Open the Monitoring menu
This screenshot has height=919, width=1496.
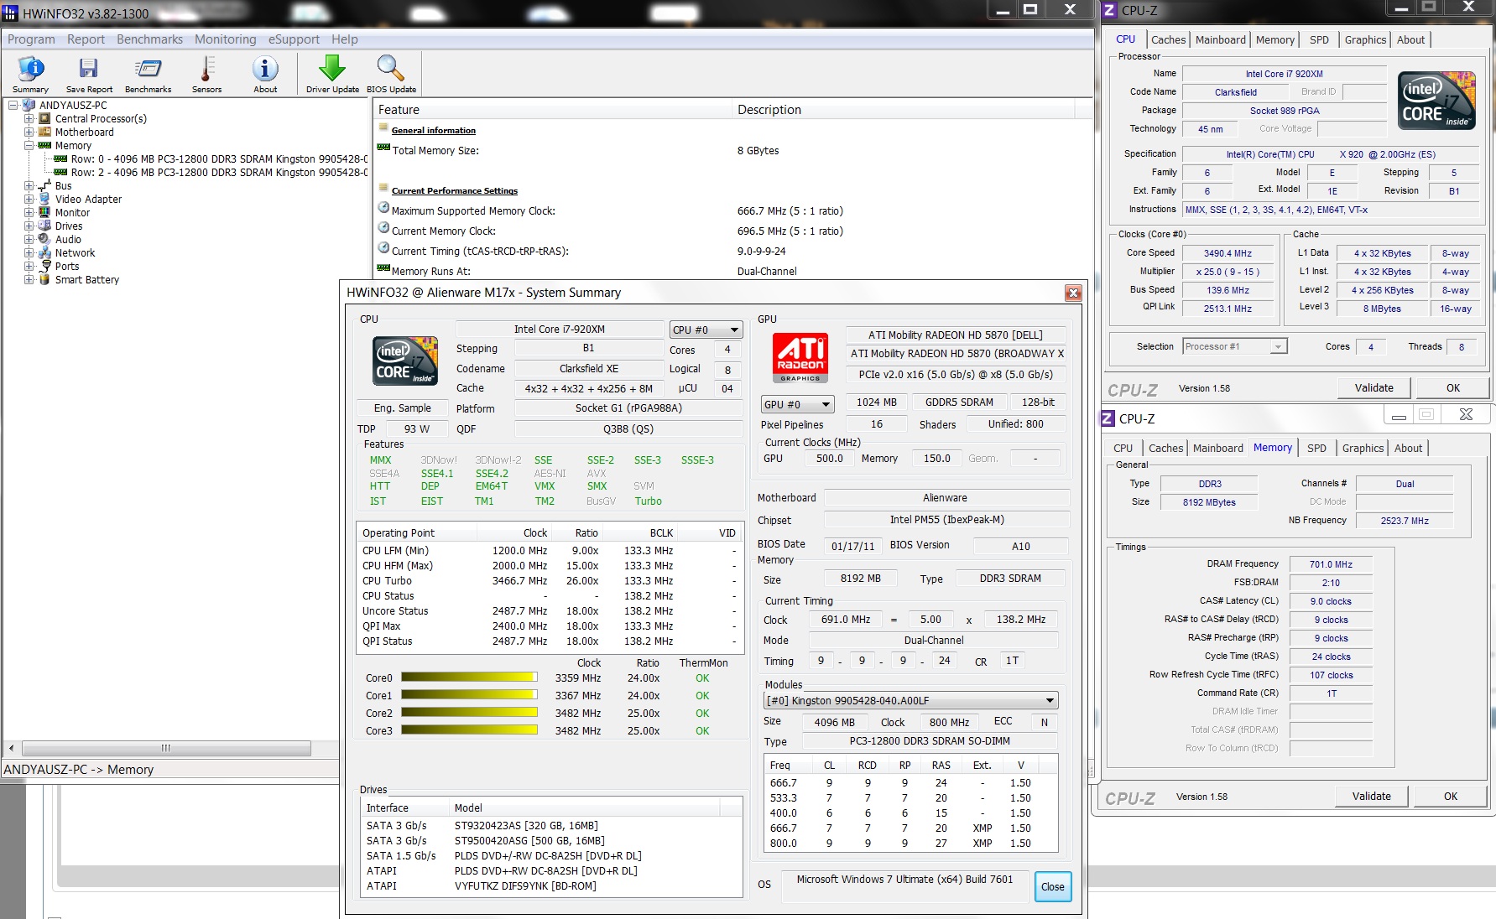coord(226,39)
